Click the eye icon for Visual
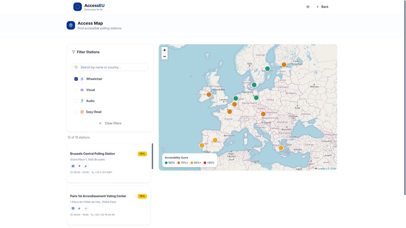406x228 pixels. (82, 90)
